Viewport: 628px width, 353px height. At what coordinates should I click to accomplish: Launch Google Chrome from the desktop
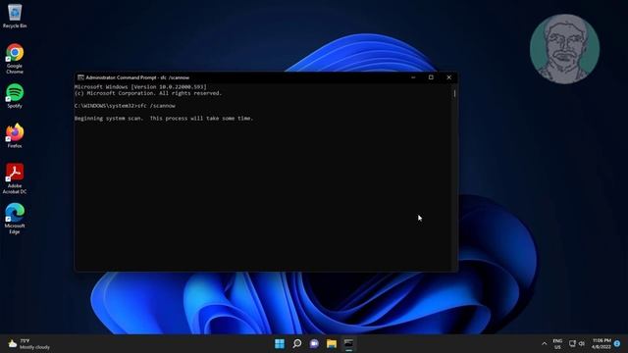(15, 59)
